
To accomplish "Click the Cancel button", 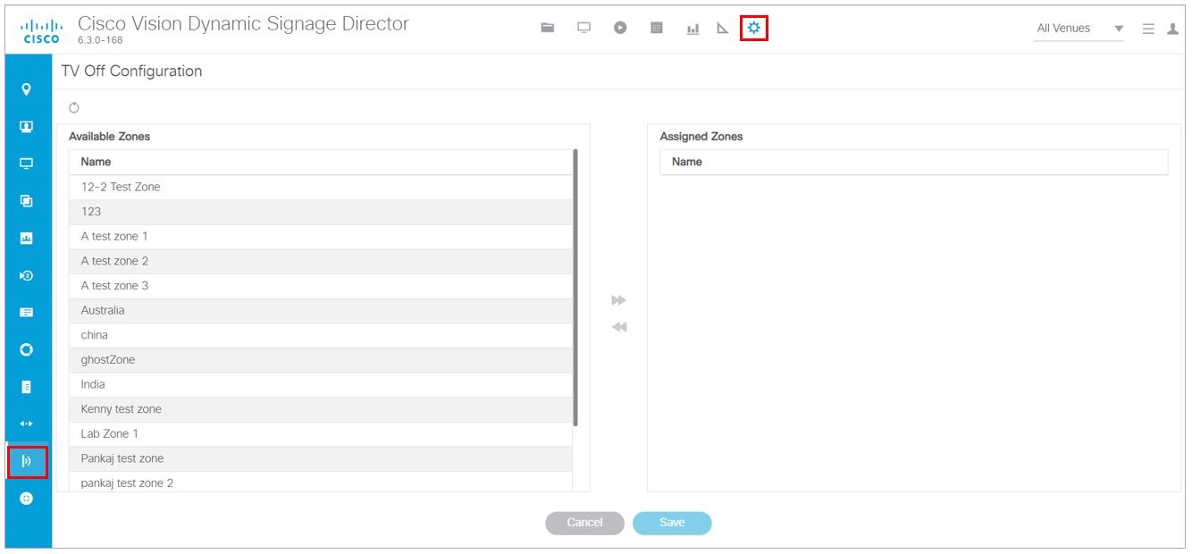I will tap(584, 523).
